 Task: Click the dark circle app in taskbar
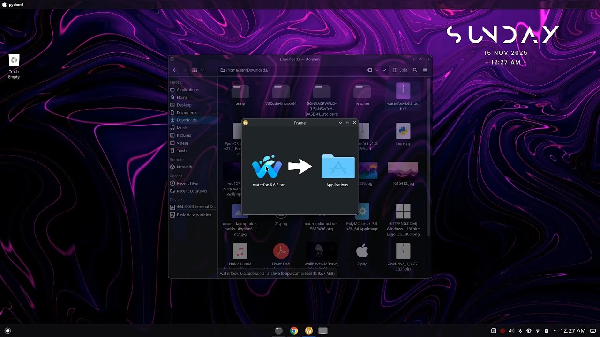(279, 330)
